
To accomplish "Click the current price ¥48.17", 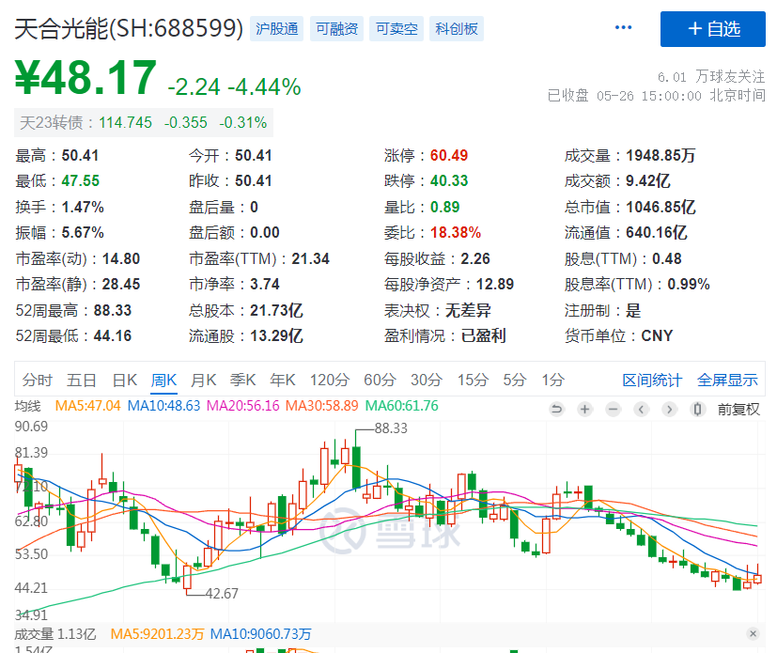I will click(85, 77).
